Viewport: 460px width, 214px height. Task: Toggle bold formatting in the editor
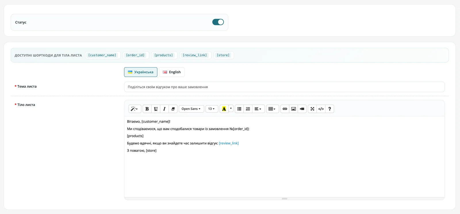pyautogui.click(x=147, y=109)
